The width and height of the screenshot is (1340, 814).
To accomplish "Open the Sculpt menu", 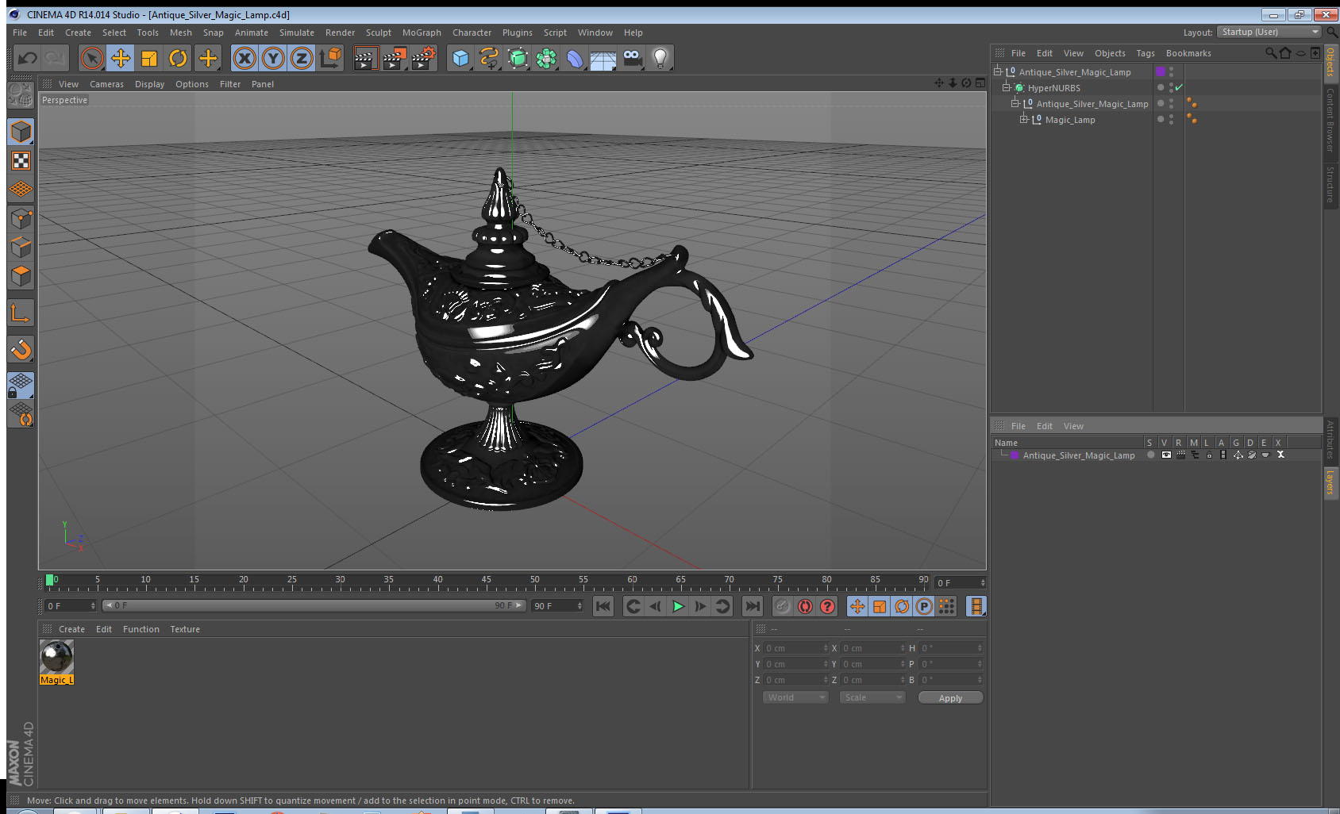I will pyautogui.click(x=379, y=33).
